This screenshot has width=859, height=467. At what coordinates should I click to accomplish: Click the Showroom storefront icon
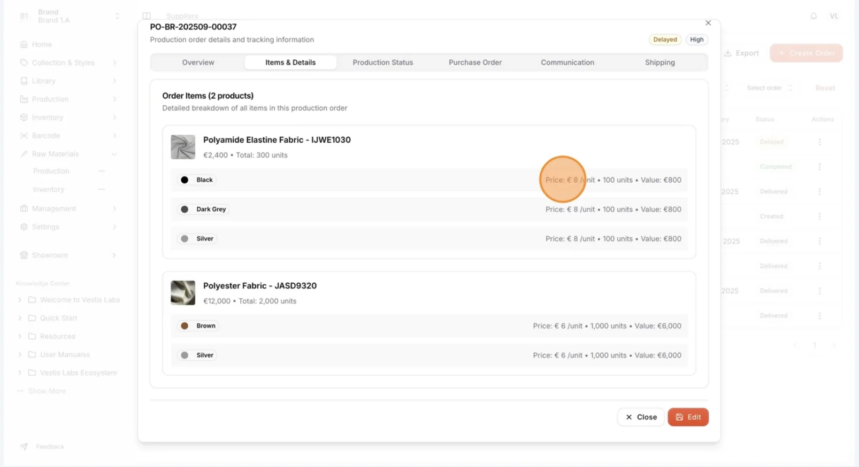(x=24, y=255)
